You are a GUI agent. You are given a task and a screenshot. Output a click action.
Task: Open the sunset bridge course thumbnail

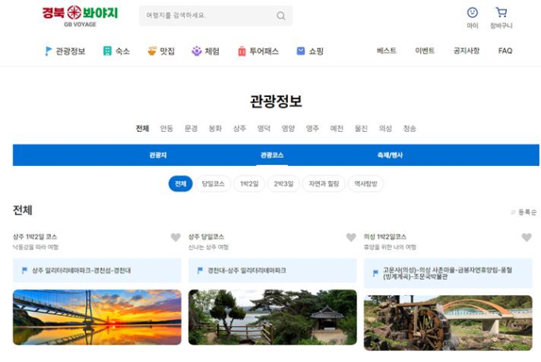click(97, 317)
